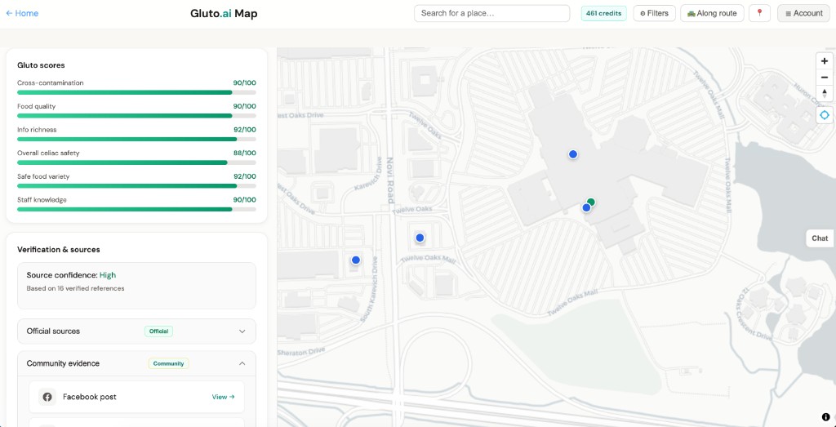Select the green map marker

point(591,202)
